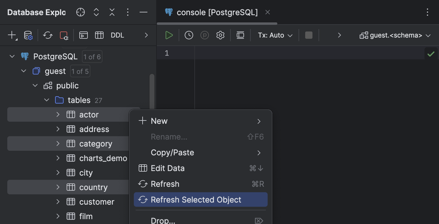439x224 pixels.
Task: Select Edit Data from the context menu
Action: click(x=168, y=168)
